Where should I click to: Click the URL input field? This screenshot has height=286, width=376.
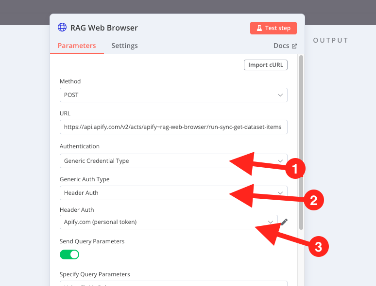pos(173,127)
